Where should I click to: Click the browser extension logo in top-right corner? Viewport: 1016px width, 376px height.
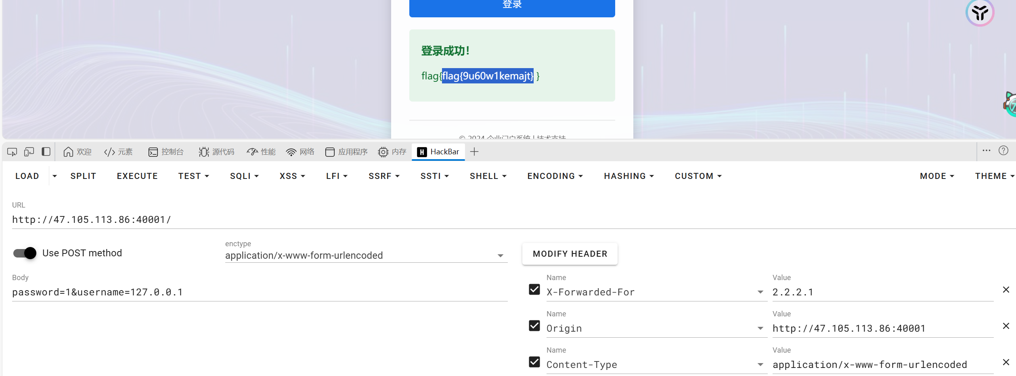point(980,13)
